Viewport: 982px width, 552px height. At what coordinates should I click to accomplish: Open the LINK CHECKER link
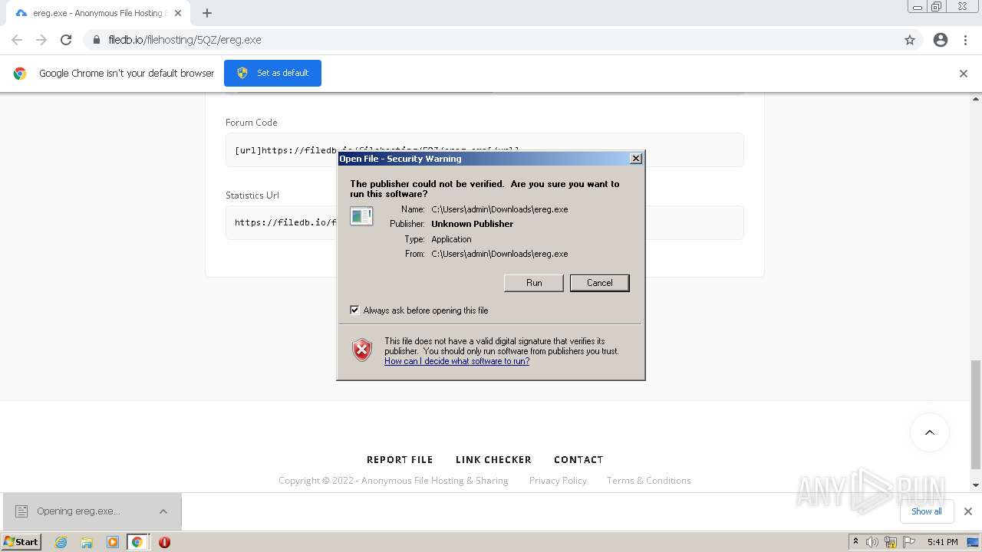[x=493, y=459]
